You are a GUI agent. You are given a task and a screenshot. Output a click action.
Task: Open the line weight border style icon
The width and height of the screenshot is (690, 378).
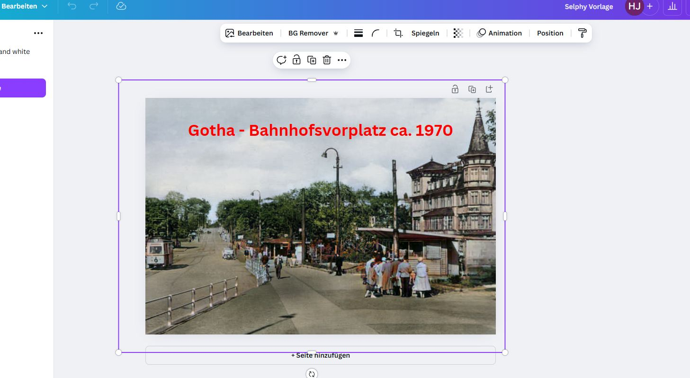pyautogui.click(x=358, y=33)
